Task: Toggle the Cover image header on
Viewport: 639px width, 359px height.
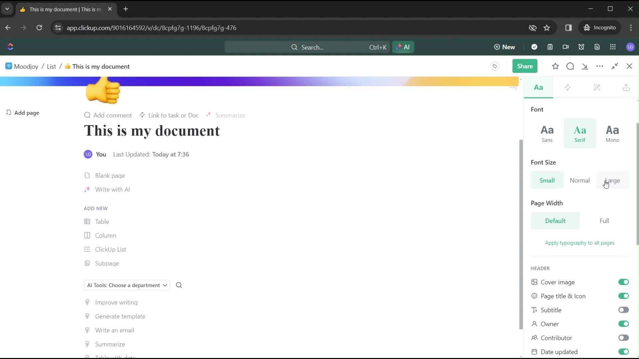Action: coord(623,282)
